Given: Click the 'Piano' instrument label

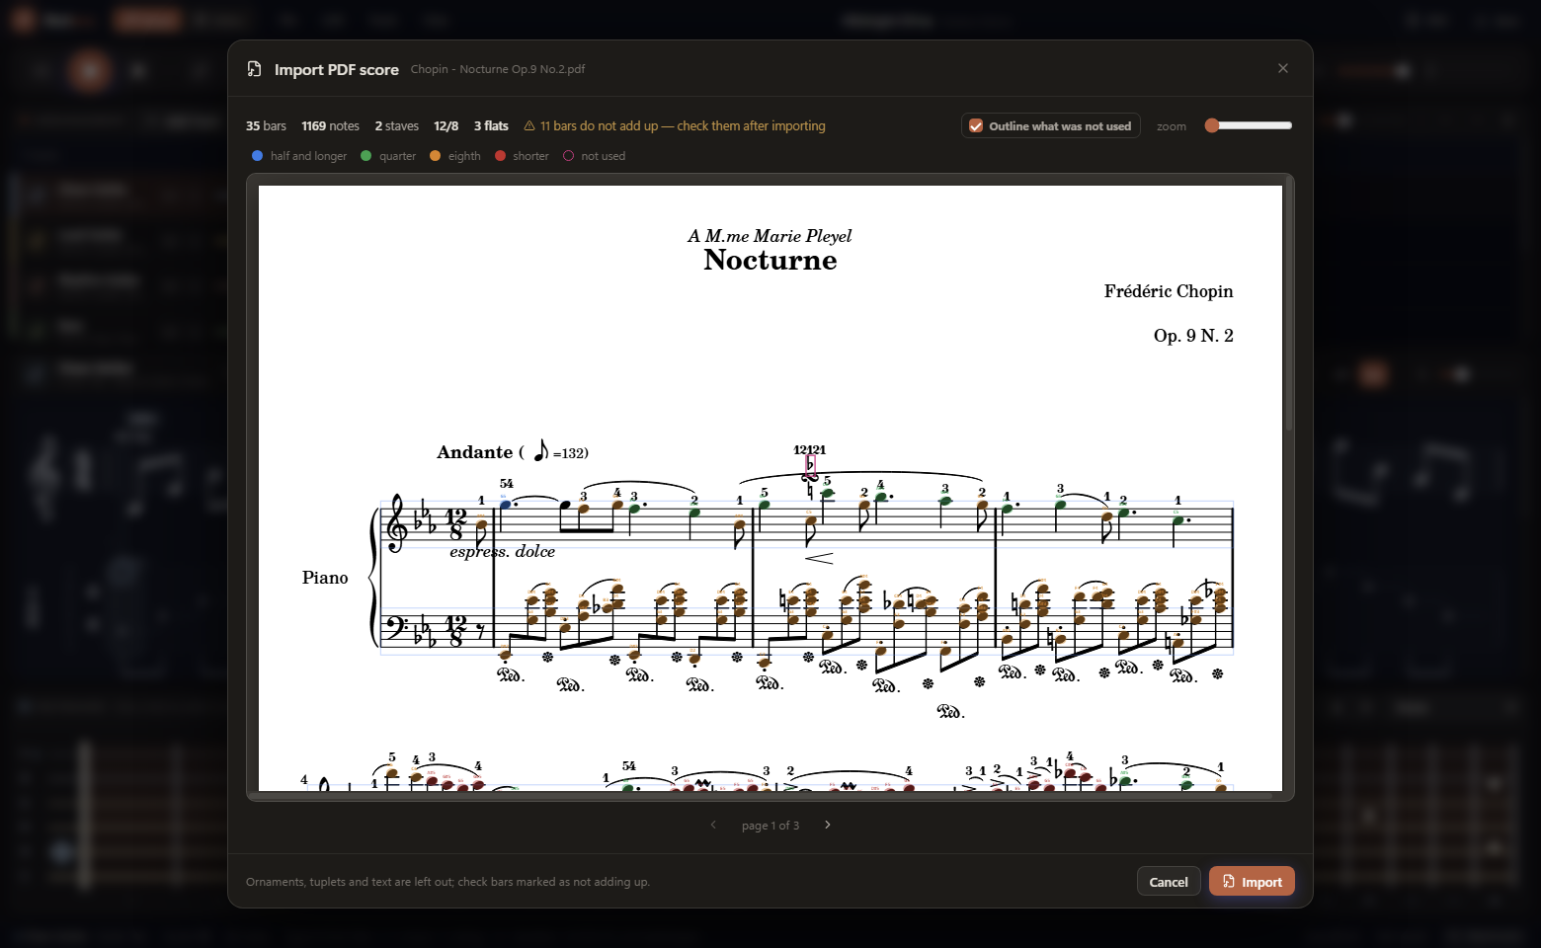Looking at the screenshot, I should tap(325, 578).
